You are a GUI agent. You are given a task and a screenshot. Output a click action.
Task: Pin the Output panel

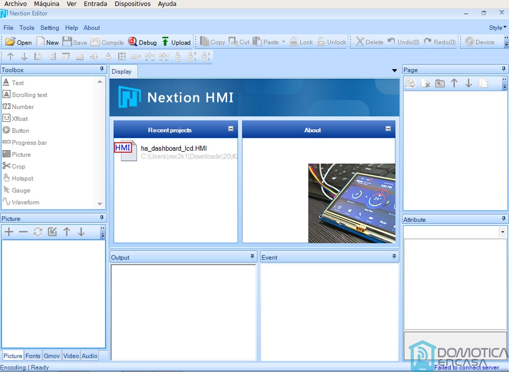(x=252, y=257)
